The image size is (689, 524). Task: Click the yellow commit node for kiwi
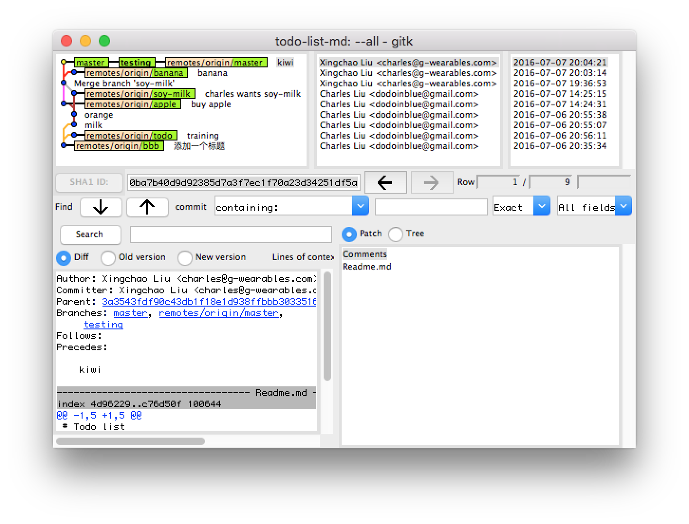click(x=64, y=62)
